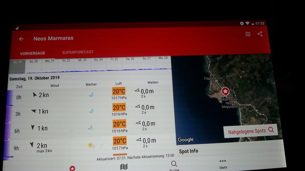Select day Mo, 21 in date strip
Viewport: 305px width, 171px height.
click(50, 61)
